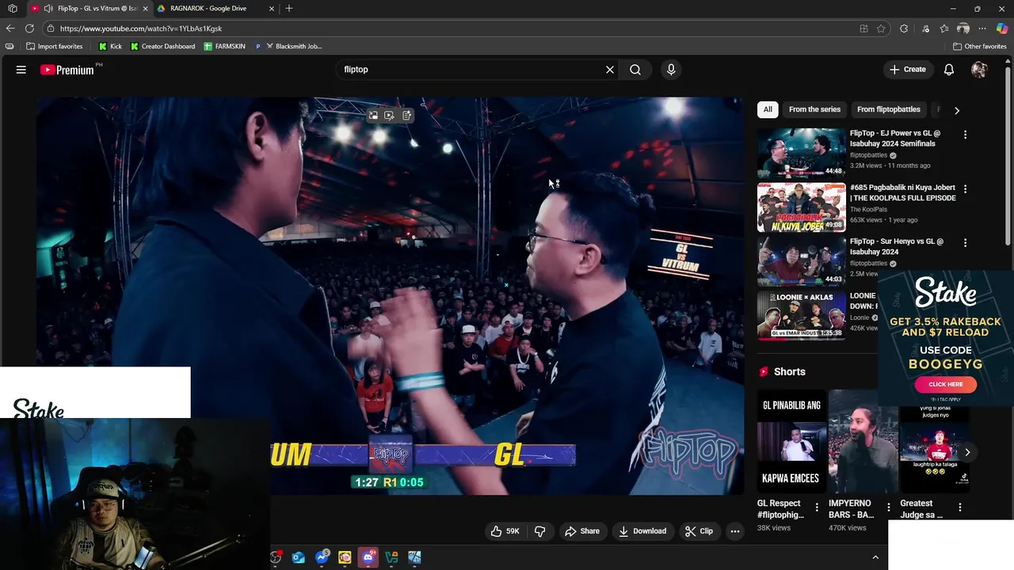Go back with the browser back arrow
This screenshot has width=1014, height=570.
click(10, 28)
